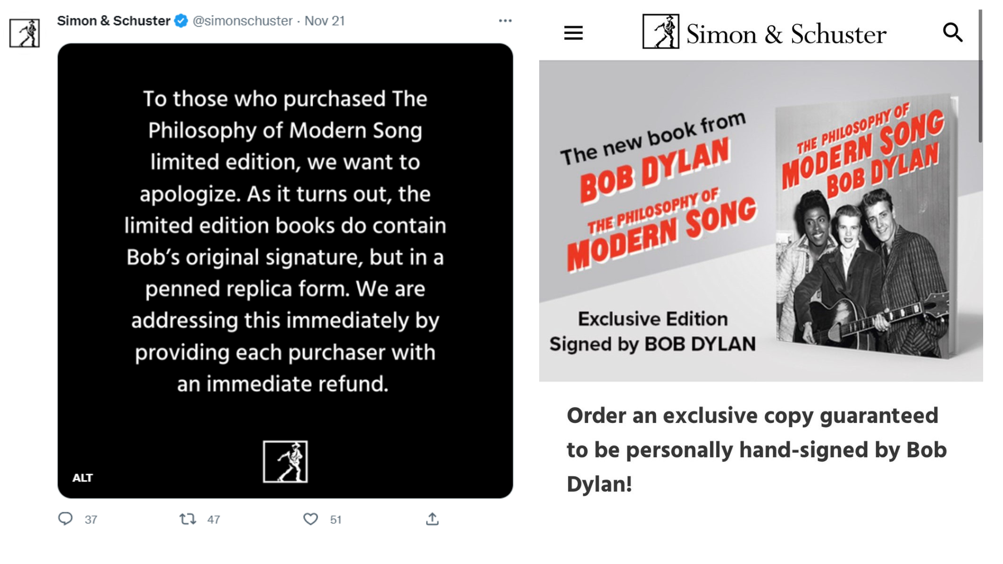1003x564 pixels.
Task: Open the Simon & Schuster website logo
Action: (x=764, y=32)
